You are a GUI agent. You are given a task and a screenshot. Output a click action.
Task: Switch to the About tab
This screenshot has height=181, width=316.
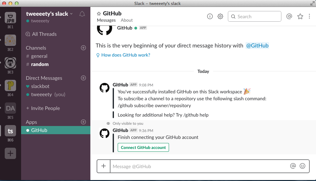point(127,20)
